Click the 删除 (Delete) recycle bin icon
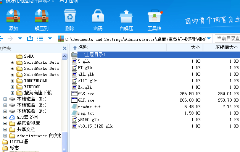240x152 pixels. tap(70, 16)
